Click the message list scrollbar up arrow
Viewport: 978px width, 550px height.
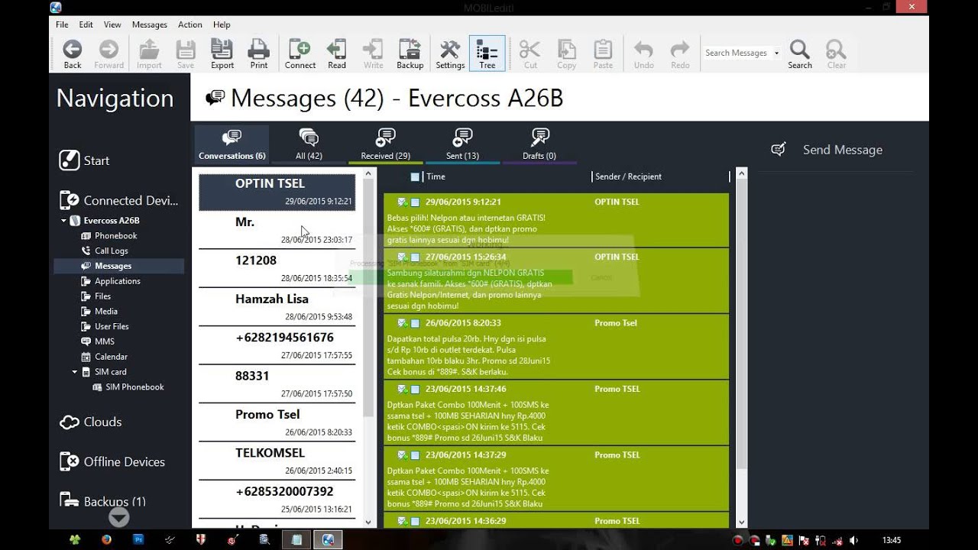[x=740, y=175]
